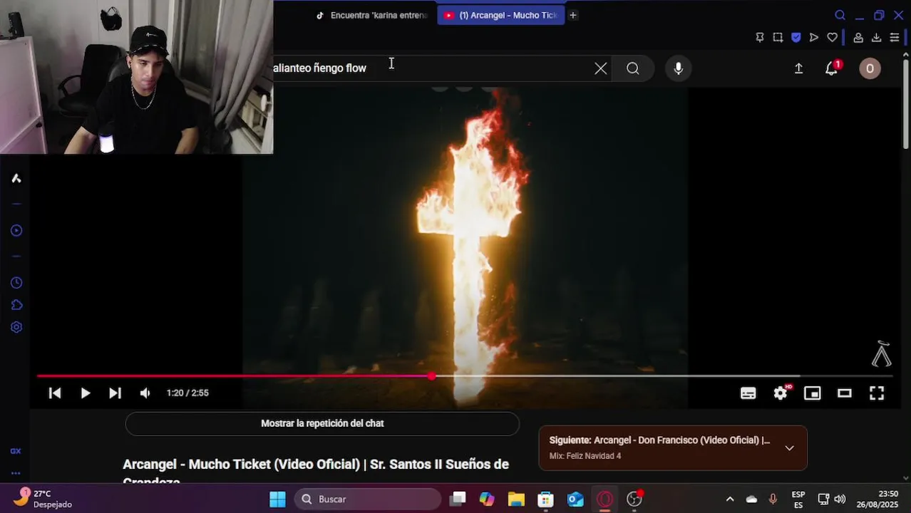Show hidden system tray icons chevron

coord(730,499)
